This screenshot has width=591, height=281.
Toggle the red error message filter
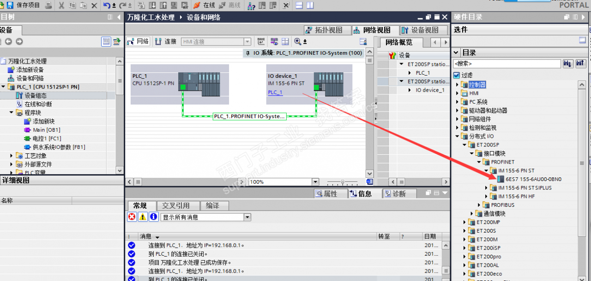[x=132, y=217]
